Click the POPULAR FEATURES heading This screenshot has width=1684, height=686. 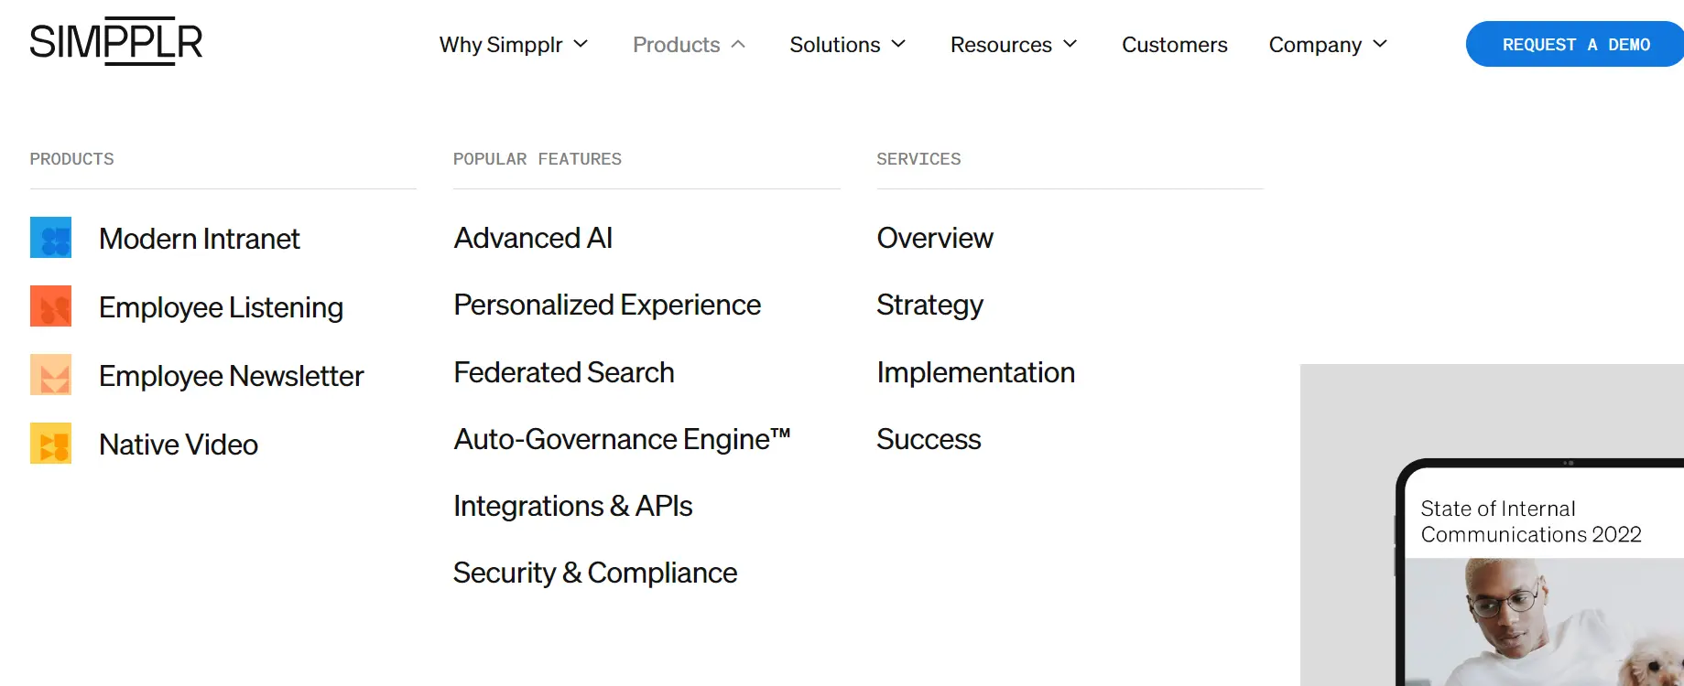(538, 159)
